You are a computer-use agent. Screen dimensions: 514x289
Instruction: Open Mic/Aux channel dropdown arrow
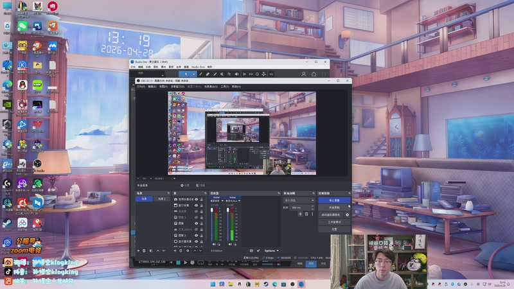(x=239, y=201)
